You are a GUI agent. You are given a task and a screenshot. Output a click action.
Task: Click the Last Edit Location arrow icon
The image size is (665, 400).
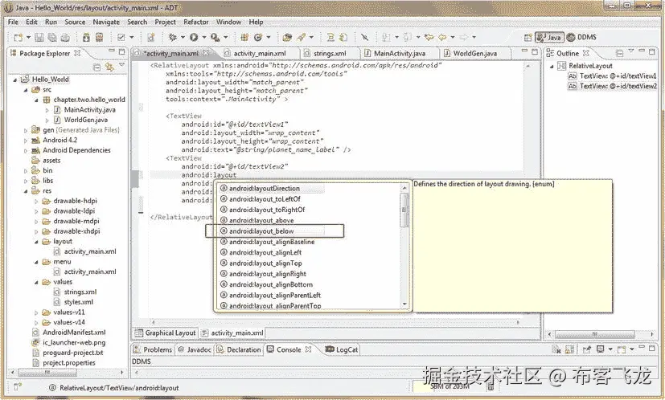429,37
